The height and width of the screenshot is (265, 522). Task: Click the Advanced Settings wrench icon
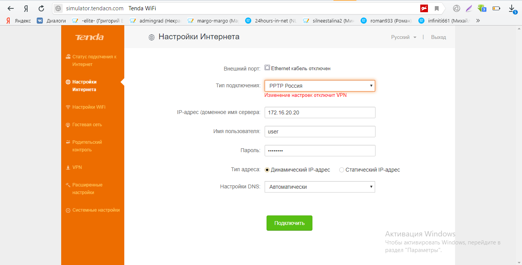[68, 185]
